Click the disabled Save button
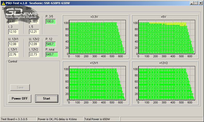Screen dimensions: 204x122 20,87
